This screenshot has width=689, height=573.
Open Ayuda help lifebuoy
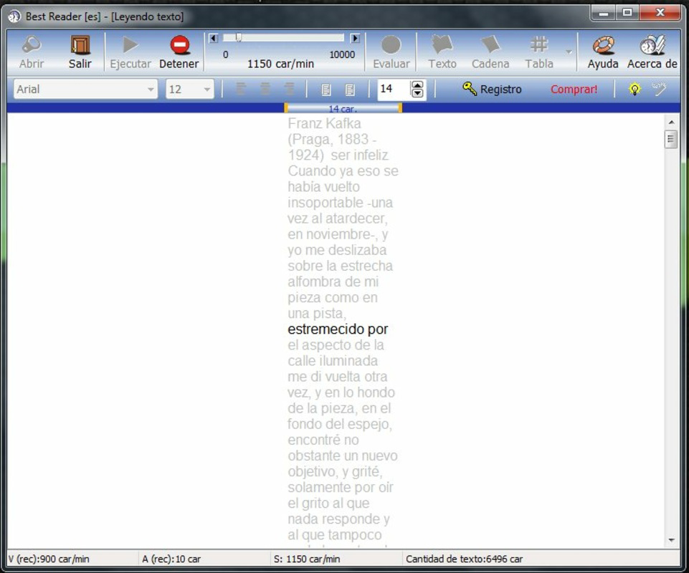603,52
